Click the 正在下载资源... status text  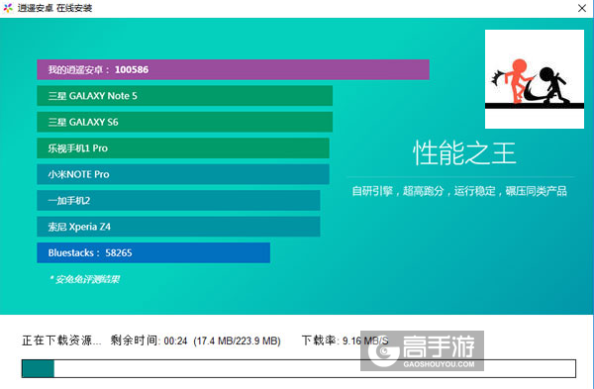click(x=61, y=340)
